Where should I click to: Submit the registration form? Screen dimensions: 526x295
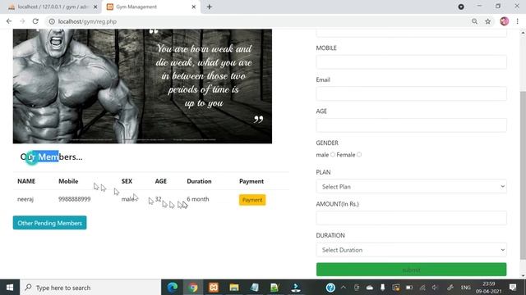tap(411, 270)
